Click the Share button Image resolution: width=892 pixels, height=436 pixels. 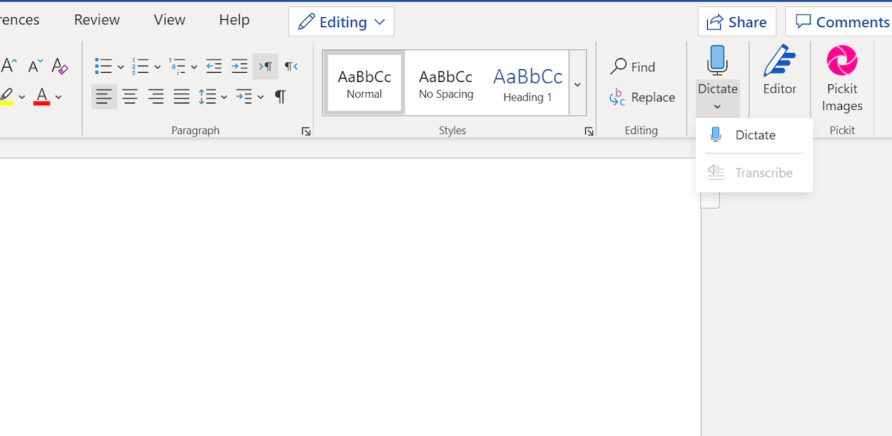pos(736,22)
